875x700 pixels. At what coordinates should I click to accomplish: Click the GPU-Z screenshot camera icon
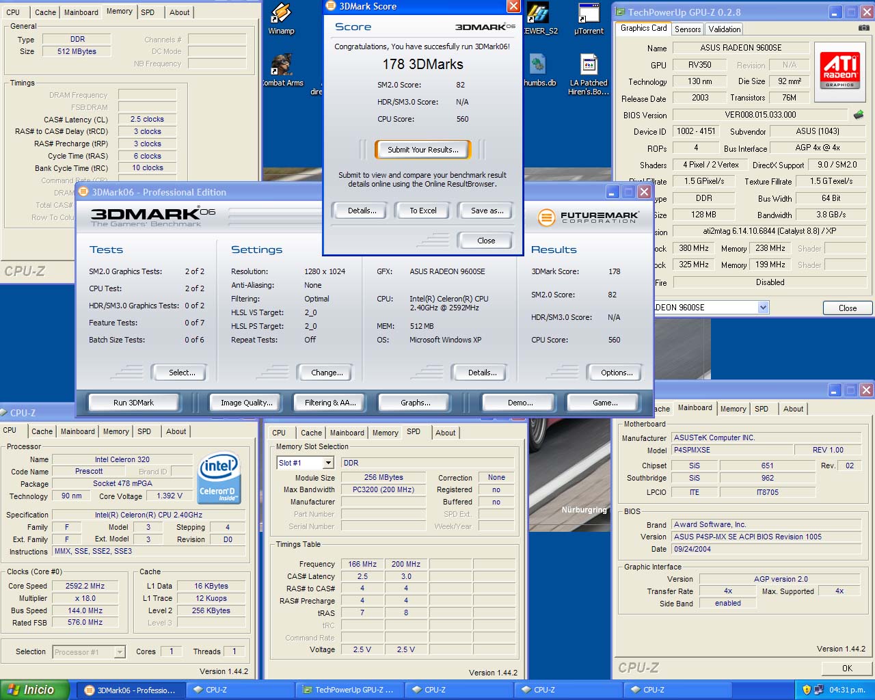[864, 28]
